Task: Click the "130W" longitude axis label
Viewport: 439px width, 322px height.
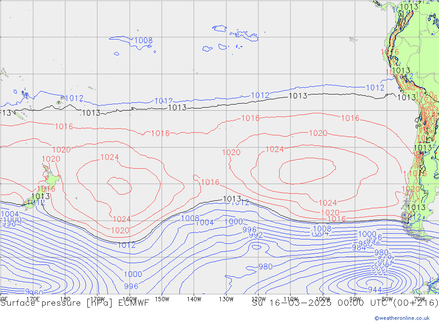Action: tap(226, 299)
